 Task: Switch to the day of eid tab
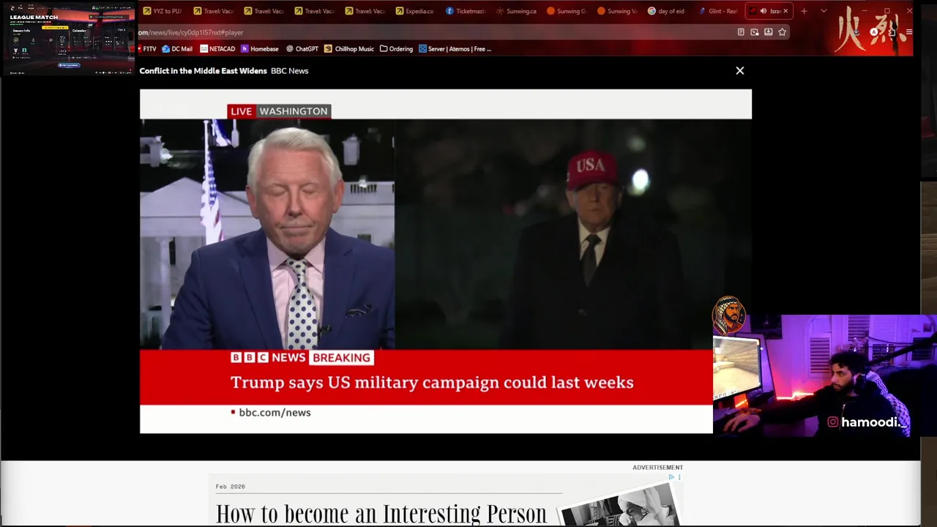[666, 11]
